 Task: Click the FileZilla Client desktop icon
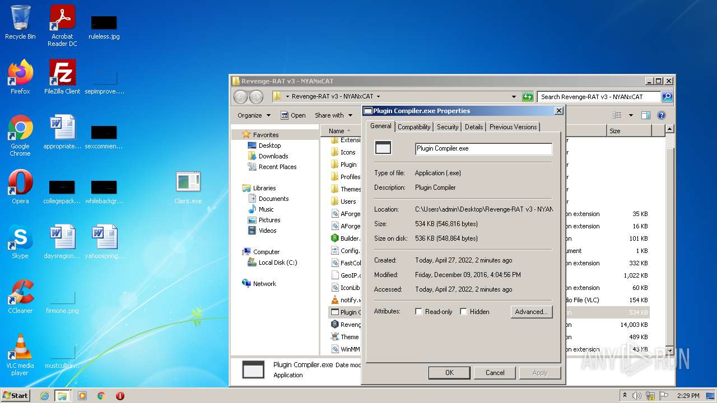point(62,73)
